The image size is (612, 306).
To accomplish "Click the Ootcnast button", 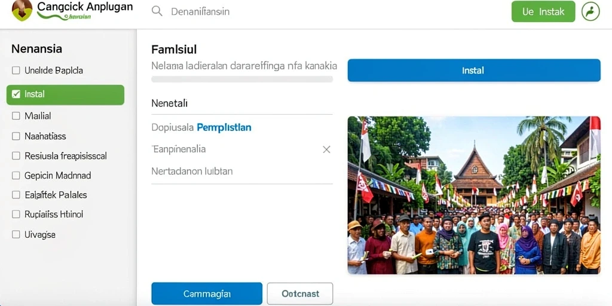I will click(300, 293).
